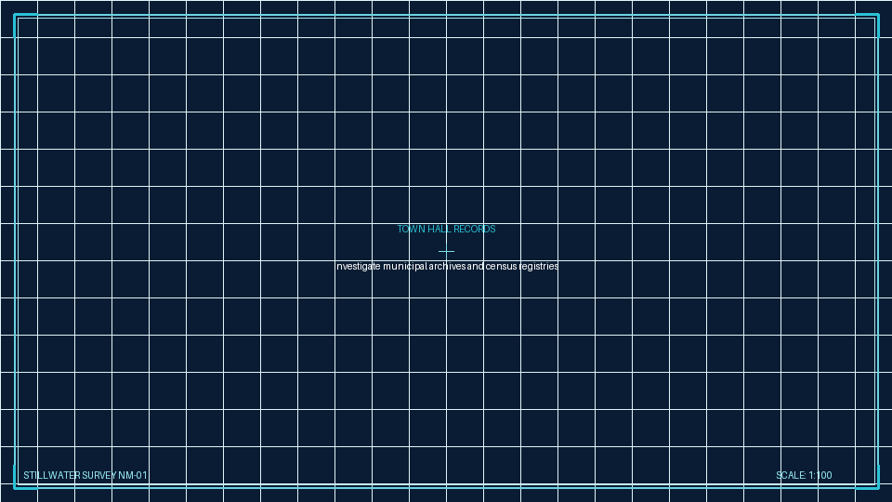
Task: Click the short divider under the title
Action: pyautogui.click(x=446, y=251)
